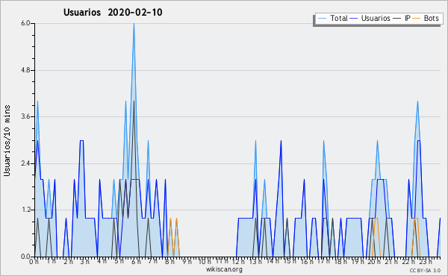448x276 pixels.
Task: Click the Total peak of 6.0 near 6 h
Action: 134,24
